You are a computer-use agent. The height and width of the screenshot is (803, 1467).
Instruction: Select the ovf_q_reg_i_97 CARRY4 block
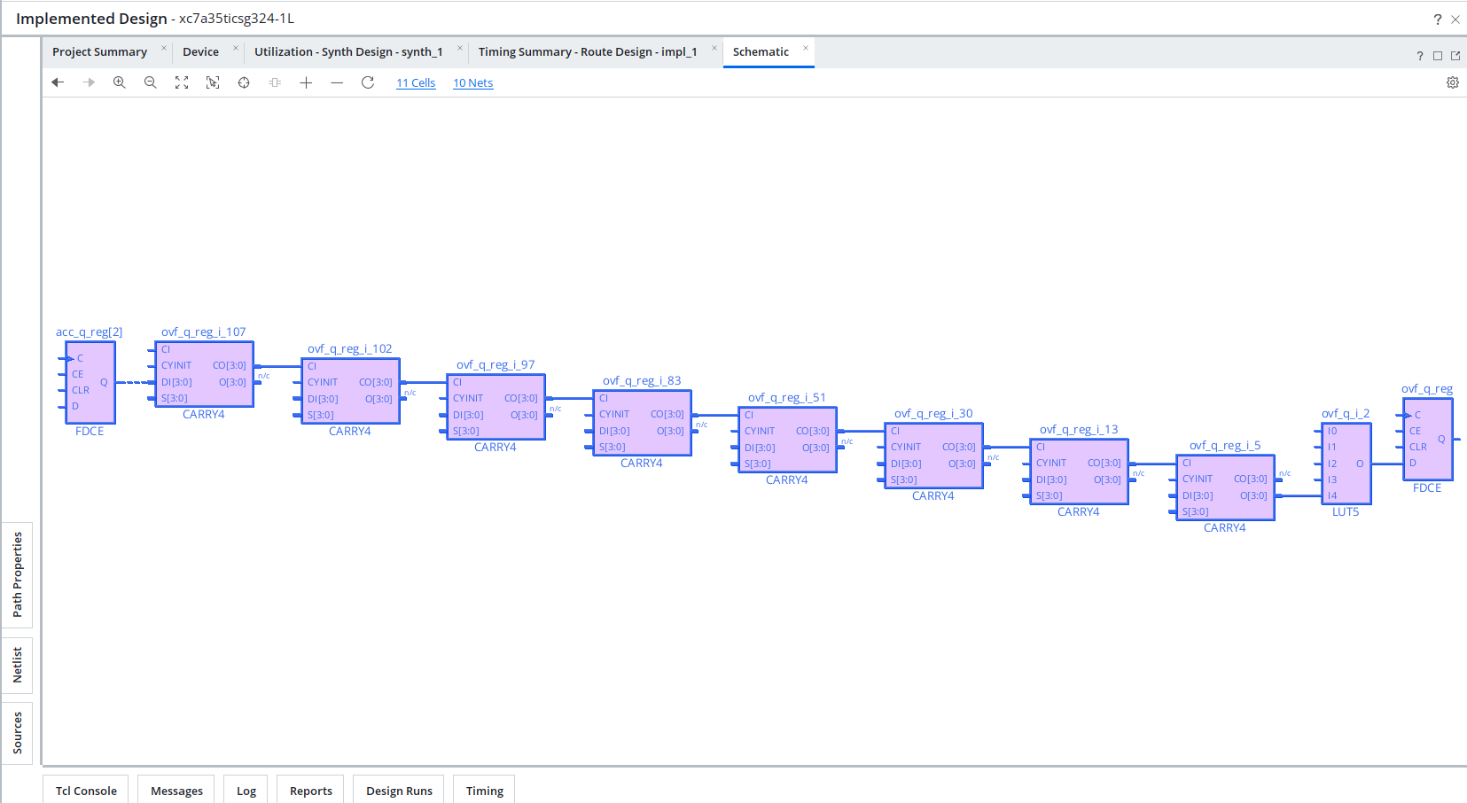coord(496,407)
